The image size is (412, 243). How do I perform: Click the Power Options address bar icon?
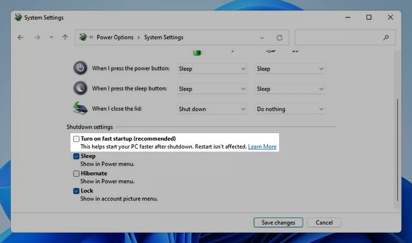(x=83, y=37)
